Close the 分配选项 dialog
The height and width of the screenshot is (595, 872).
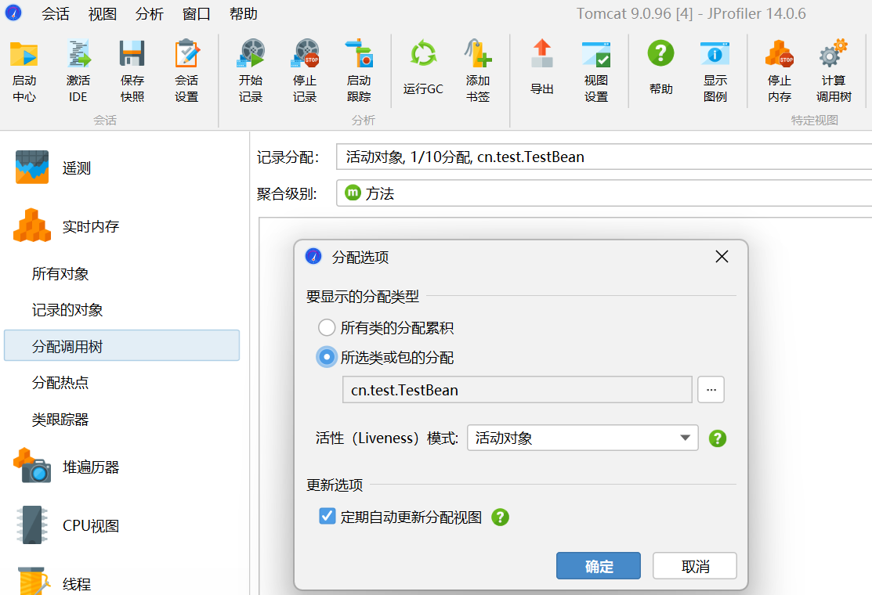(722, 257)
